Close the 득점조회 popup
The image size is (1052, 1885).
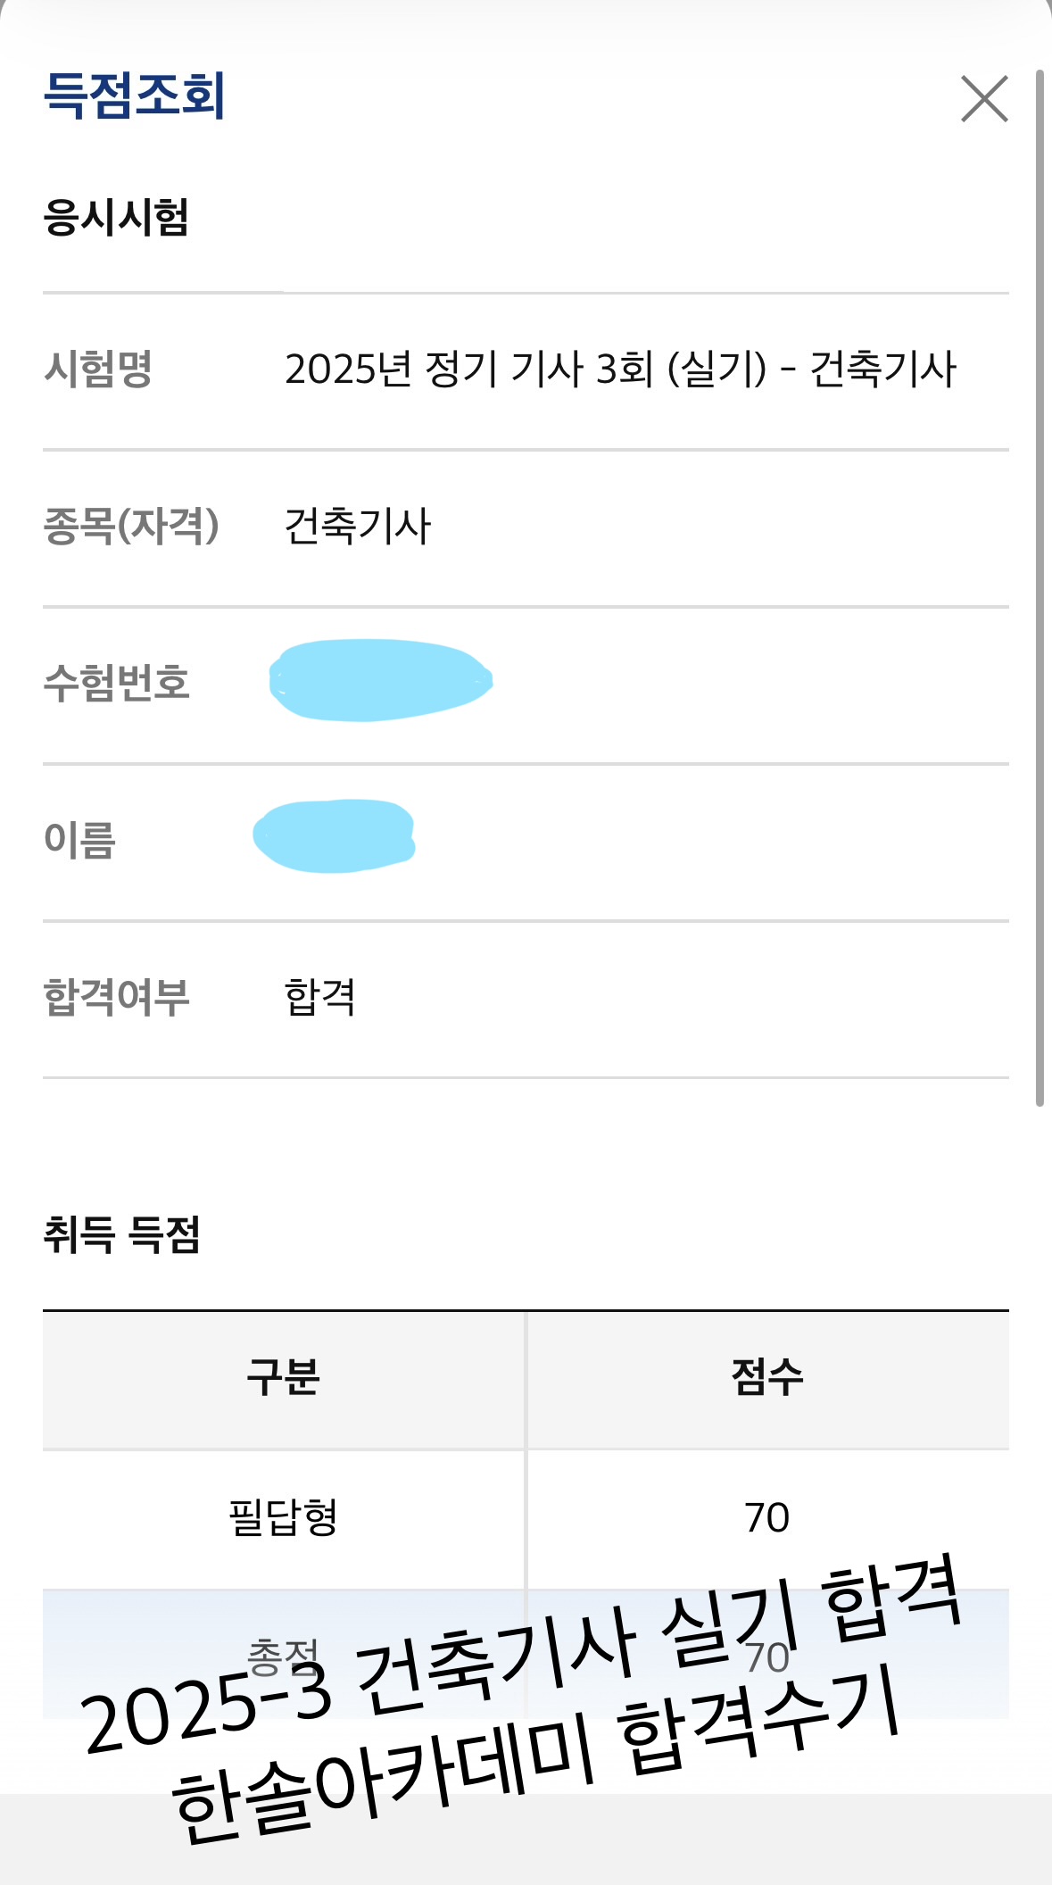[x=984, y=98]
